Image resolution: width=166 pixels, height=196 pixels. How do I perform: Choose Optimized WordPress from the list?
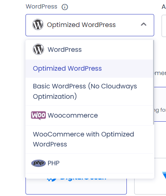point(89,68)
